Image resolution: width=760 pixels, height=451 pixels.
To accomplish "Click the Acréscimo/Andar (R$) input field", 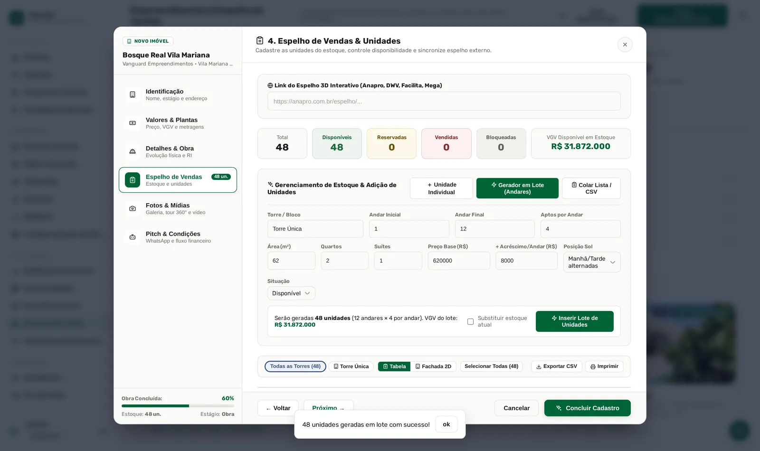I will (x=526, y=261).
